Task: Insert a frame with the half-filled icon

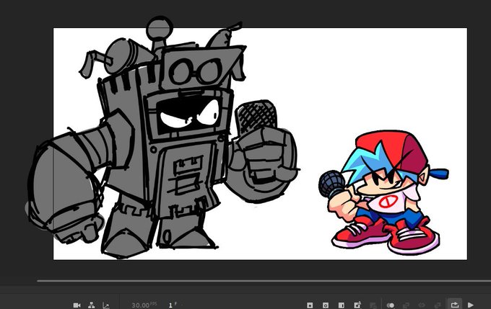Action: 342,305
